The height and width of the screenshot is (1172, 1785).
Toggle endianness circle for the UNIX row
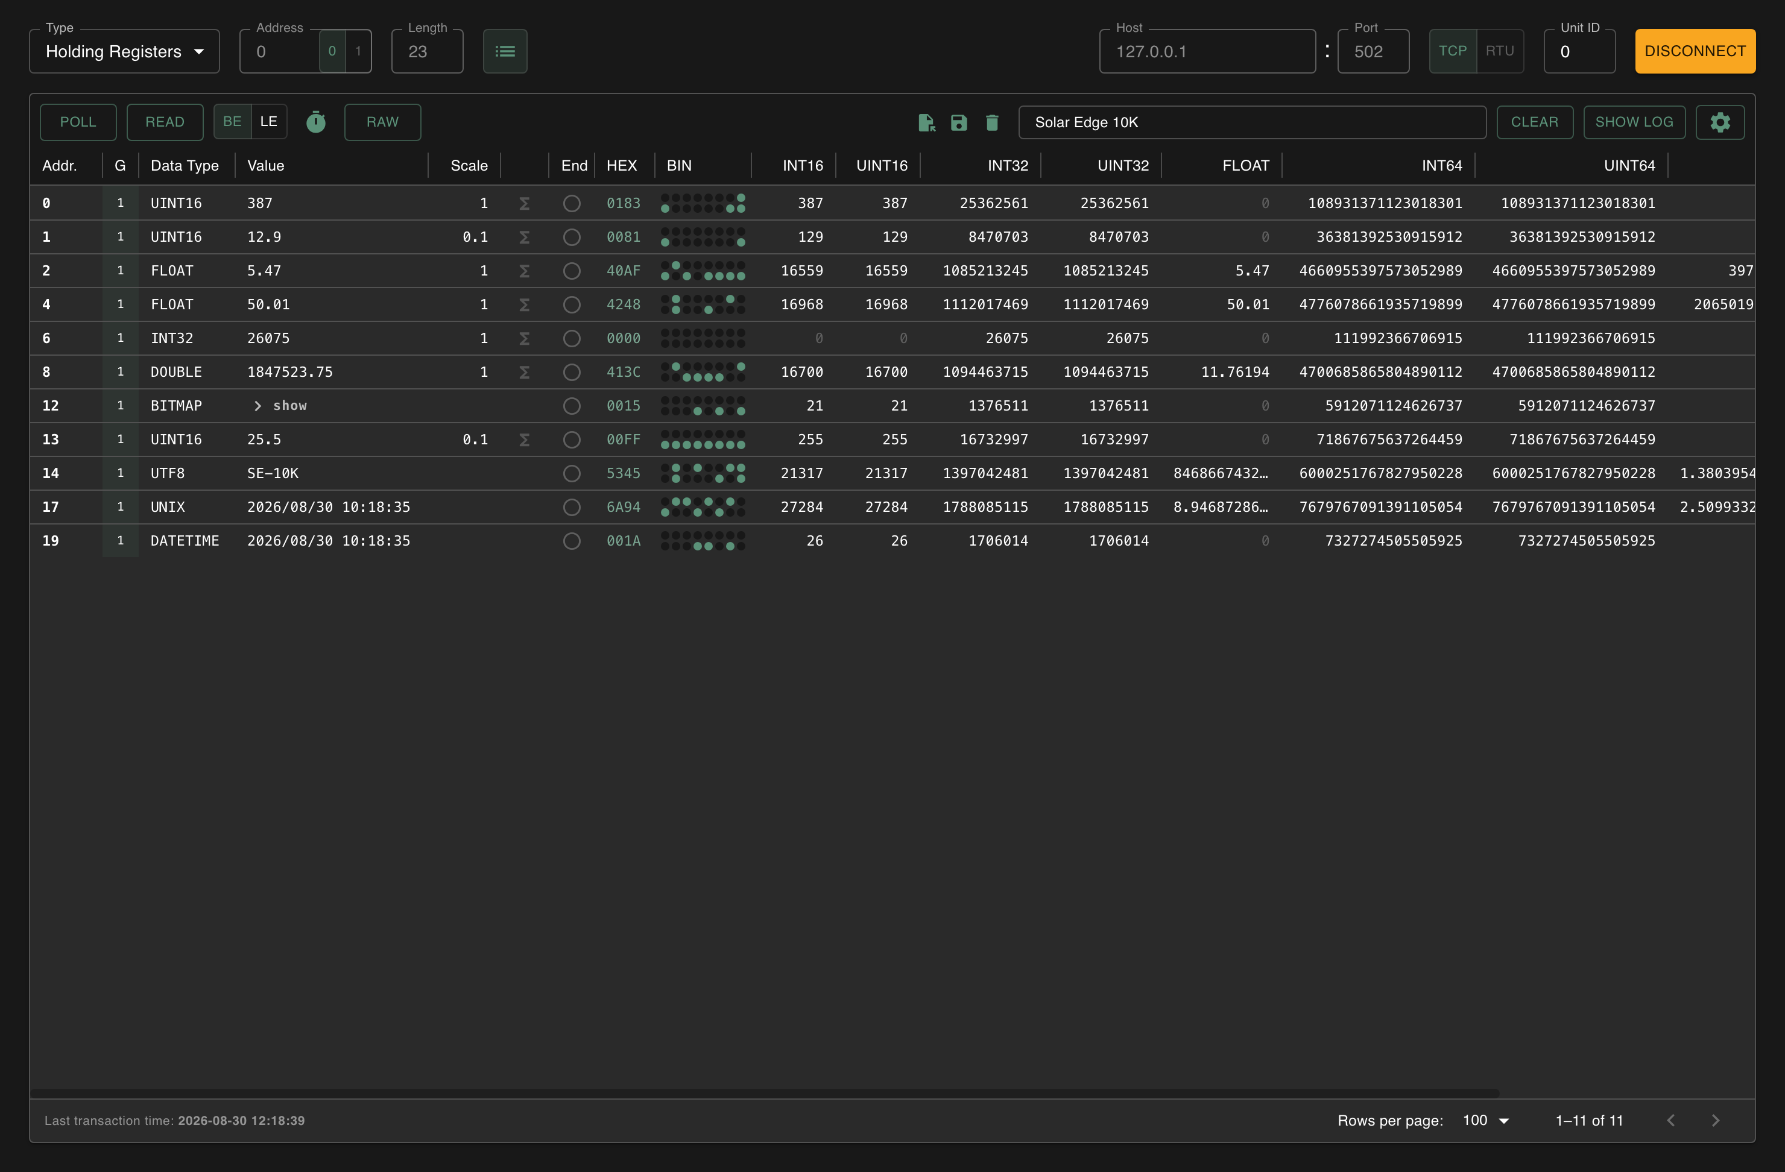click(572, 507)
